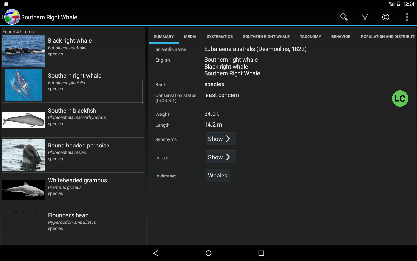Switch to the Summary tab
Screen dimensions: 417x261
(x=164, y=37)
